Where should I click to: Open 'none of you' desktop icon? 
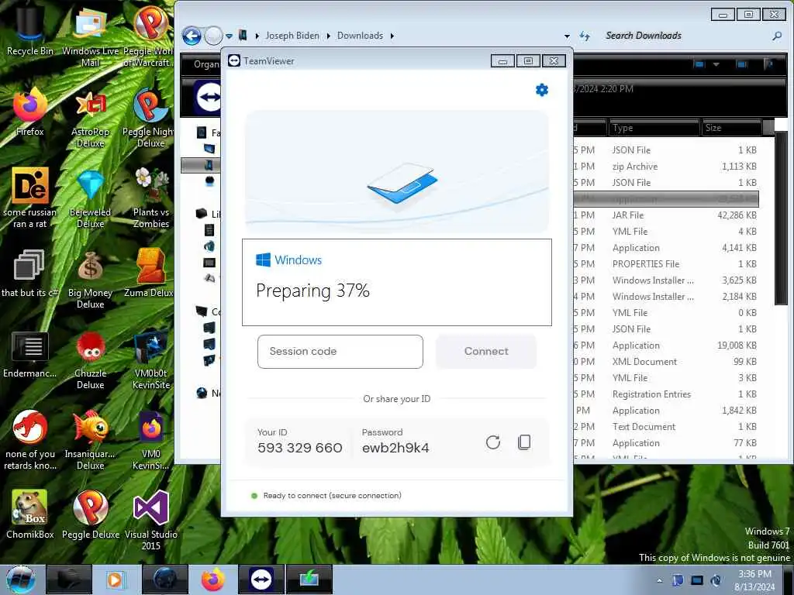point(30,440)
